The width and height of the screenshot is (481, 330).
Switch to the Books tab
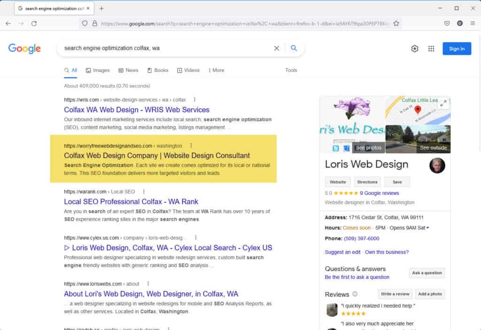click(x=158, y=70)
